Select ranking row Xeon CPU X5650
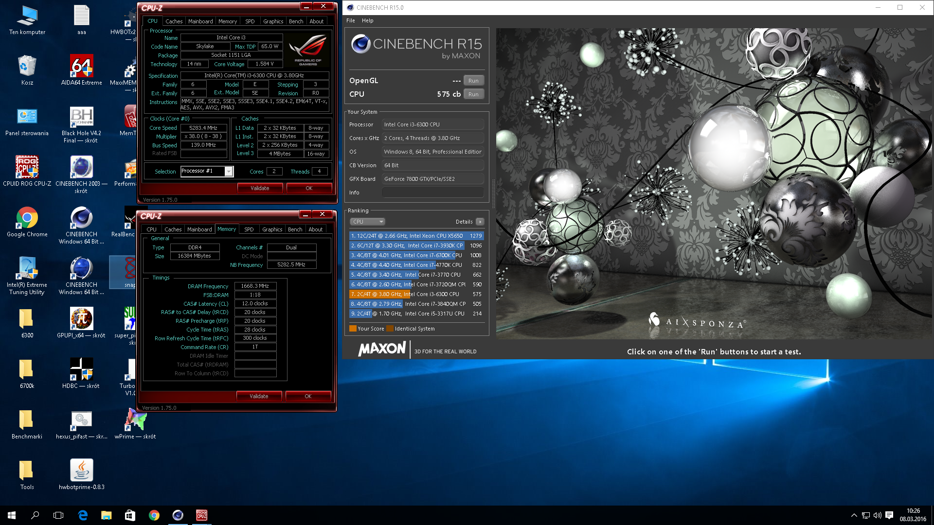934x525 pixels. pyautogui.click(x=416, y=236)
